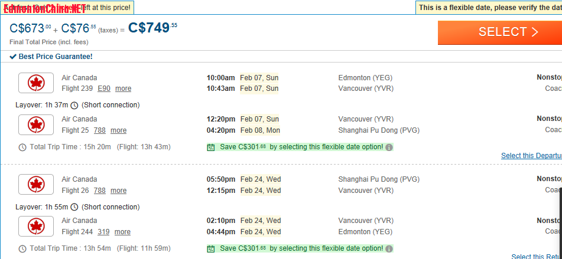Click the Air Canada logo for Flight 239
Image resolution: width=562 pixels, height=259 pixels.
tap(36, 83)
